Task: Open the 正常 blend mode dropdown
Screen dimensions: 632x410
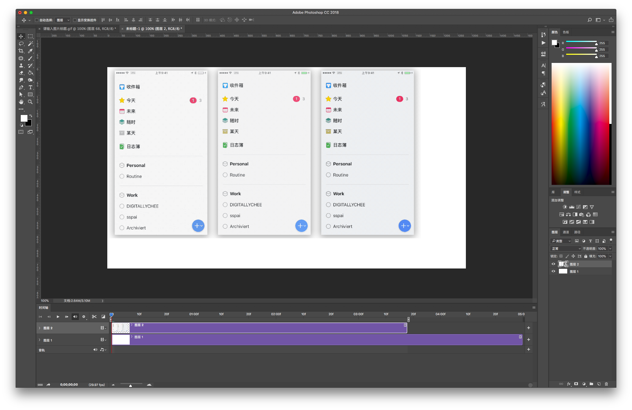Action: point(566,249)
